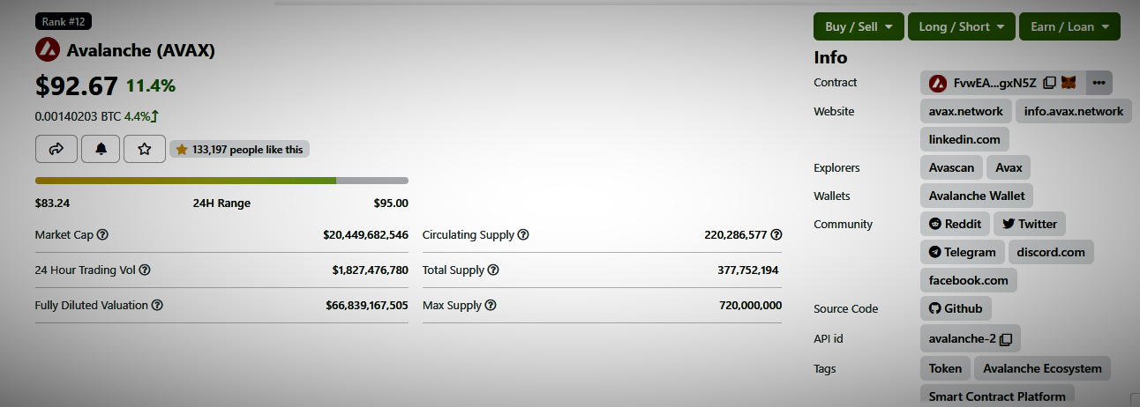Open the Telegram community link
This screenshot has height=407, width=1140.
pos(962,252)
